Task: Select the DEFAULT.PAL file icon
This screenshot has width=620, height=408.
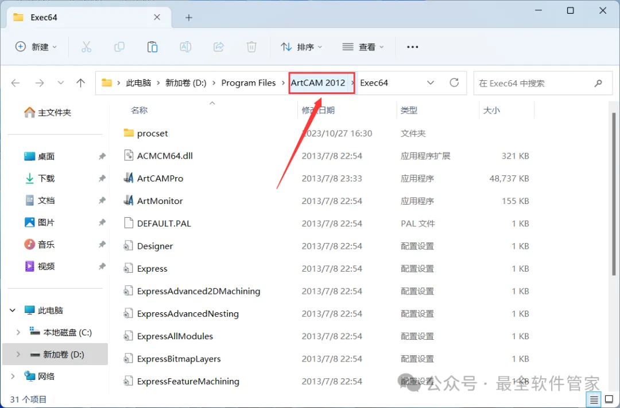Action: (129, 223)
